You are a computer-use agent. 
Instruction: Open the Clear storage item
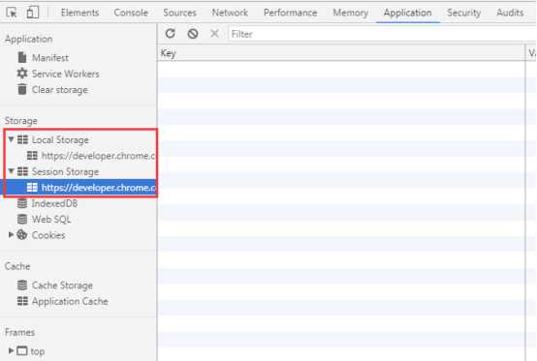click(59, 90)
